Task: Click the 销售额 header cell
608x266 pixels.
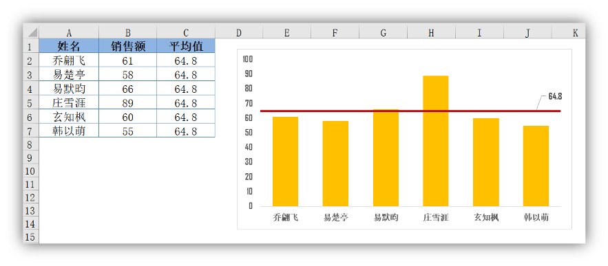Action: (128, 46)
